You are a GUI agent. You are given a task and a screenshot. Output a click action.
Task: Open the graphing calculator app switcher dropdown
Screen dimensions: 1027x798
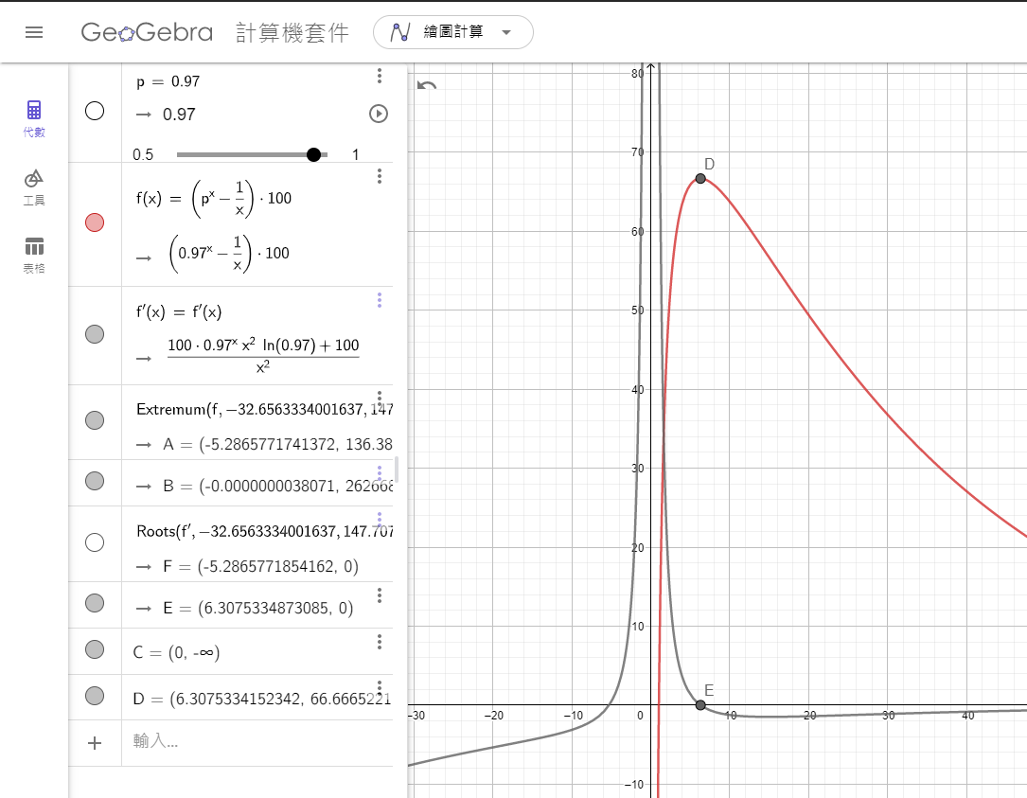click(x=452, y=32)
